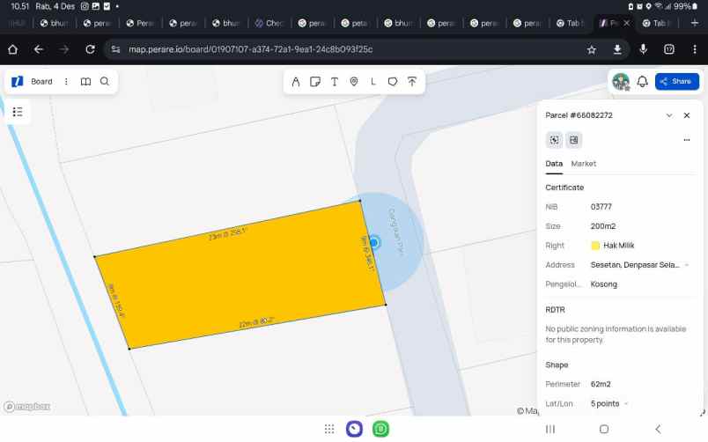The width and height of the screenshot is (708, 442).
Task: Click the yellow Hak Milik color swatch
Action: [x=595, y=246]
